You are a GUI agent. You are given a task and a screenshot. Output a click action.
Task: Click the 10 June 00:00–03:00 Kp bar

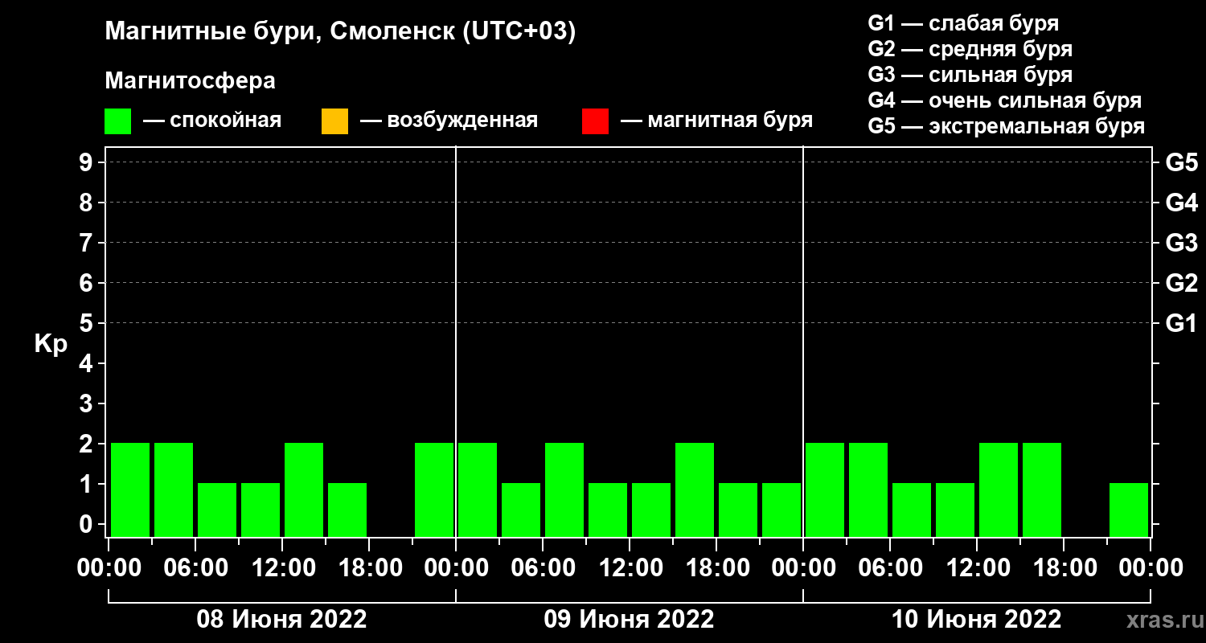825,489
